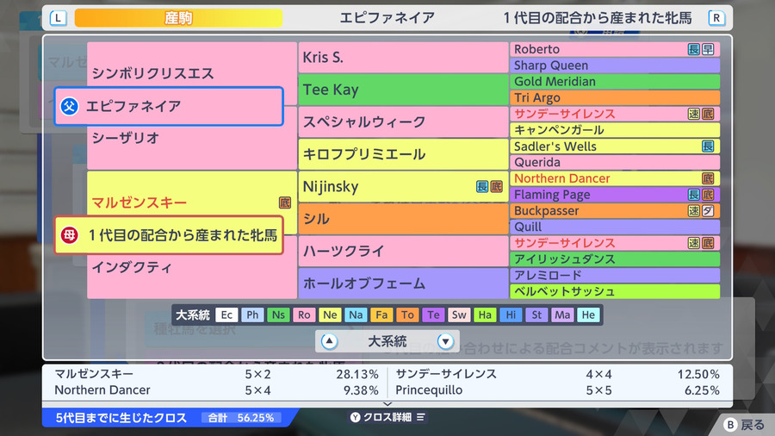Select the エピファネイア header tab
Screen dimensions: 775x436
pyautogui.click(x=387, y=18)
